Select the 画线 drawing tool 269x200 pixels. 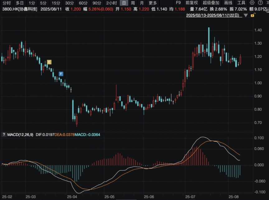tap(228, 3)
